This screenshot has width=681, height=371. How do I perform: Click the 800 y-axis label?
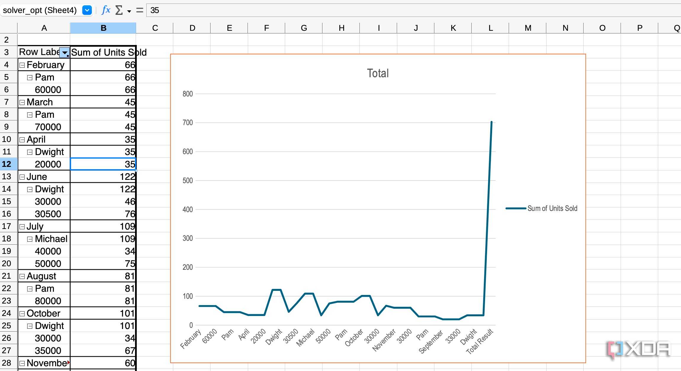[x=188, y=94]
